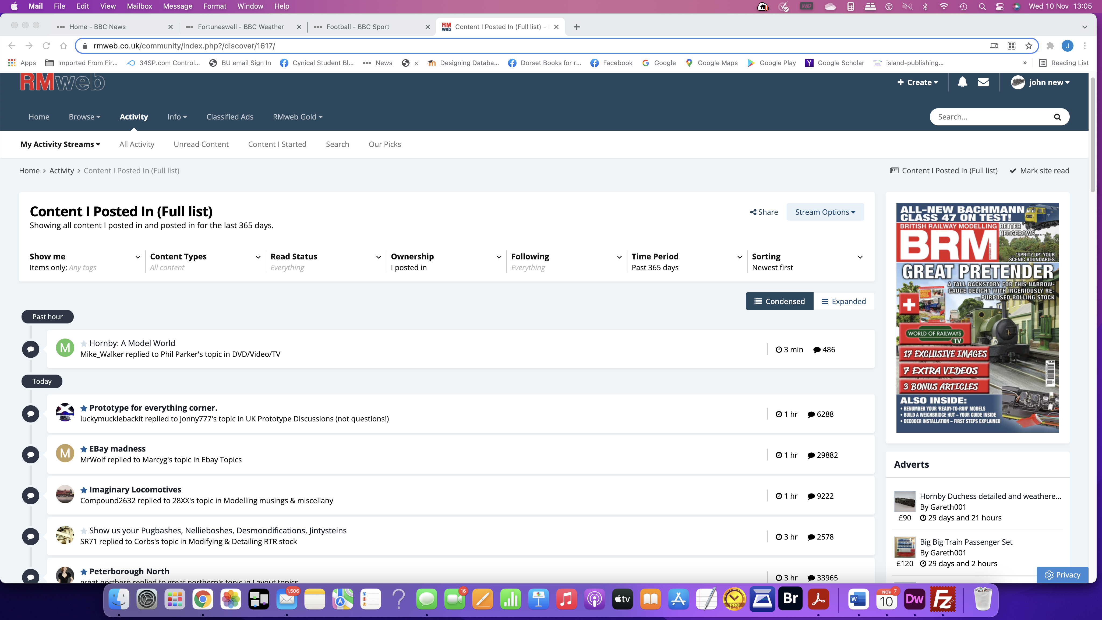Open the Browse navigation menu
Screen dimensions: 1102x620
click(x=85, y=117)
